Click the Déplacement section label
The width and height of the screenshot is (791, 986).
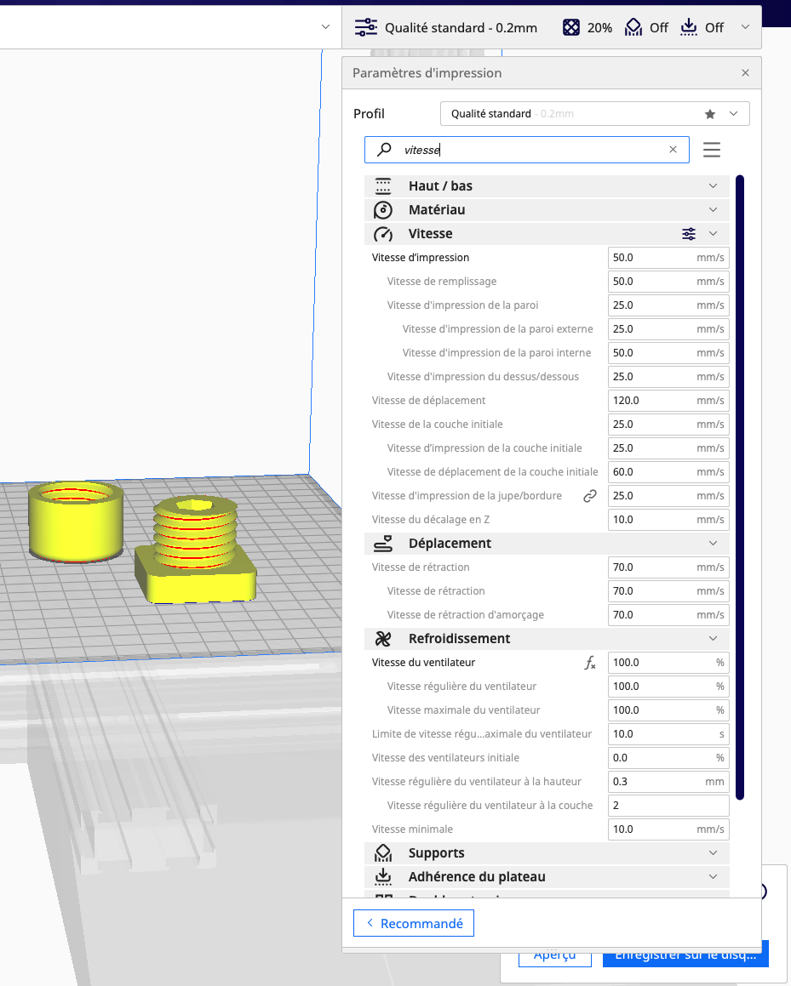click(450, 544)
